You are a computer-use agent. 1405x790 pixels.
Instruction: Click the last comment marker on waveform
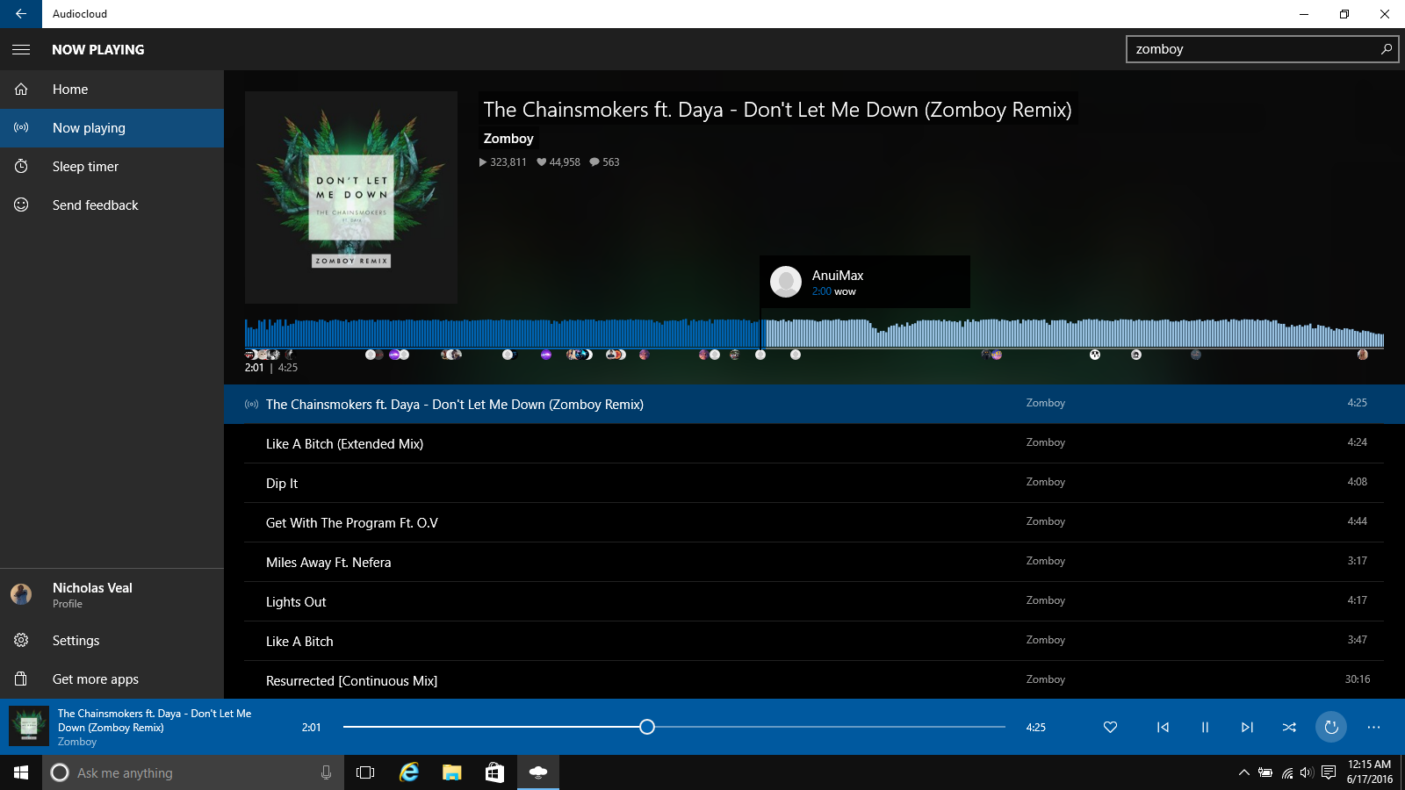click(x=1363, y=355)
